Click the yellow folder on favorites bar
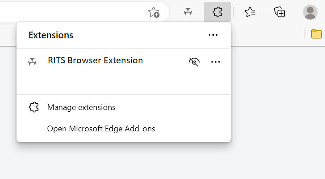325x179 pixels. (x=316, y=34)
